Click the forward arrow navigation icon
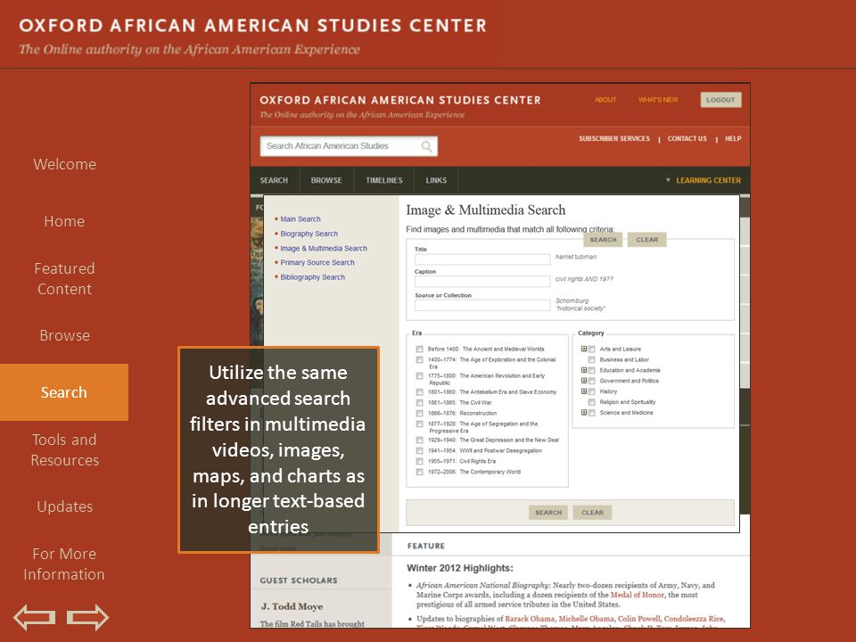Image resolution: width=856 pixels, height=642 pixels. point(88,617)
